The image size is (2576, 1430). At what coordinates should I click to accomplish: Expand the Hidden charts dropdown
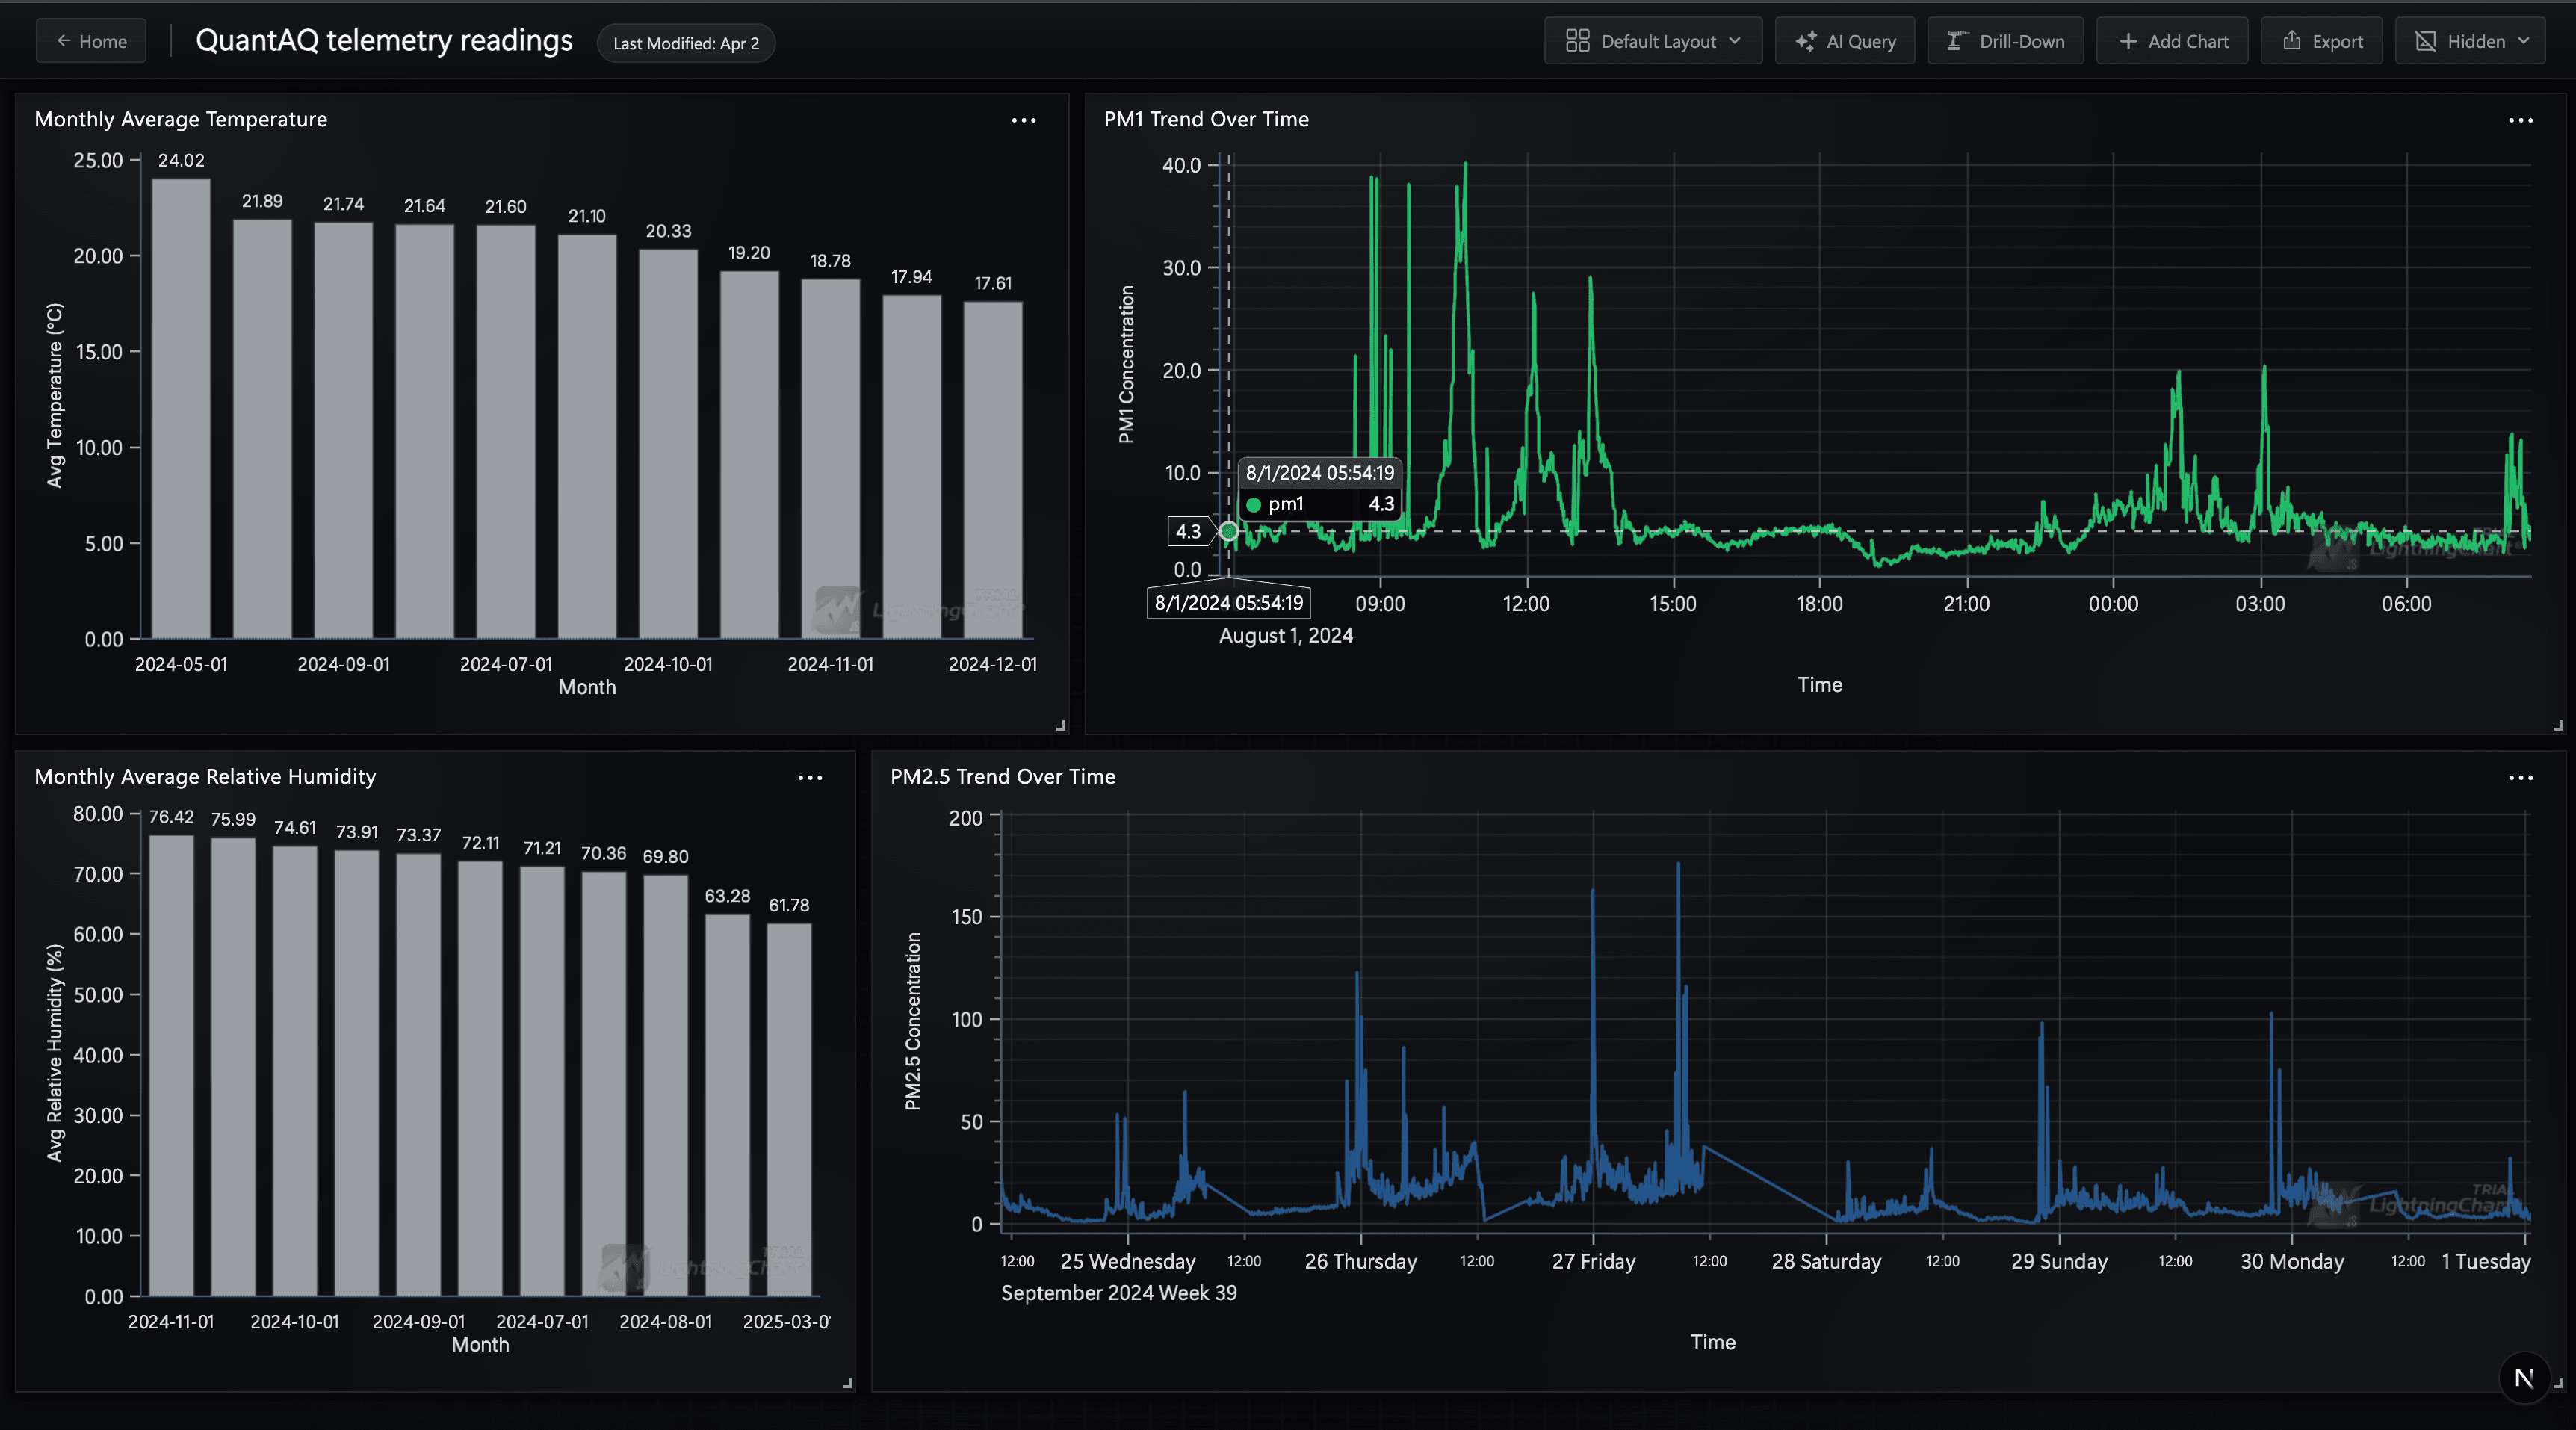coord(2470,41)
